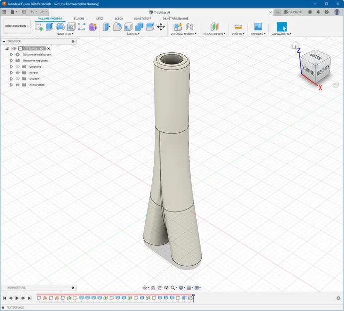Click the ZUSAMMENFÜGEN menu label
This screenshot has height=311, width=344.
pyautogui.click(x=183, y=34)
